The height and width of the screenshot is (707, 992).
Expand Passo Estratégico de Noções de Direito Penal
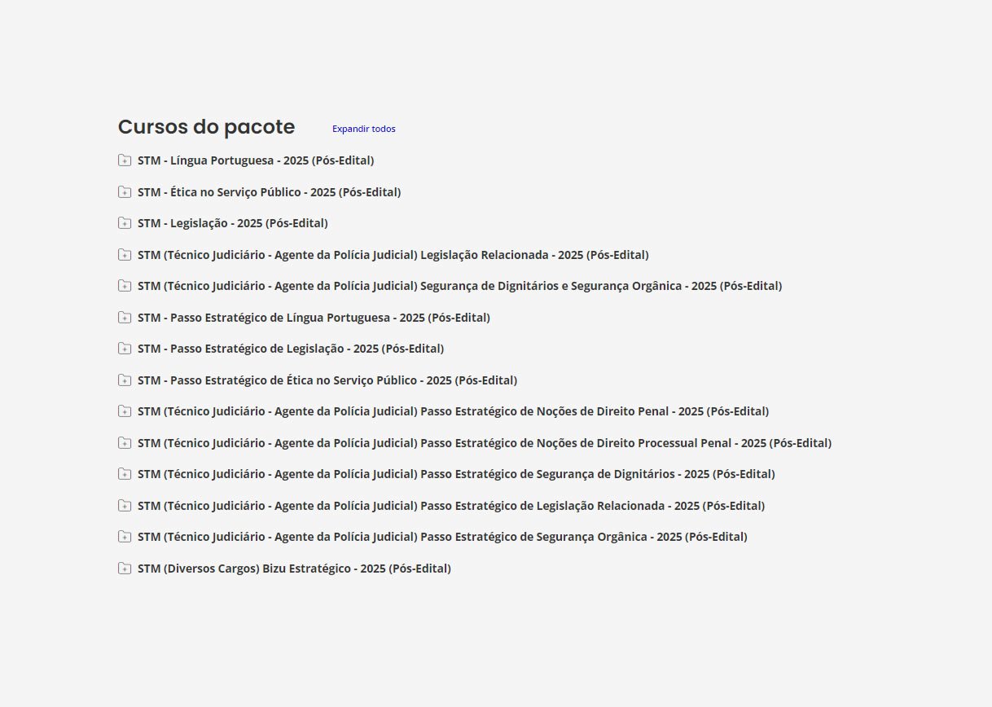[x=453, y=411]
